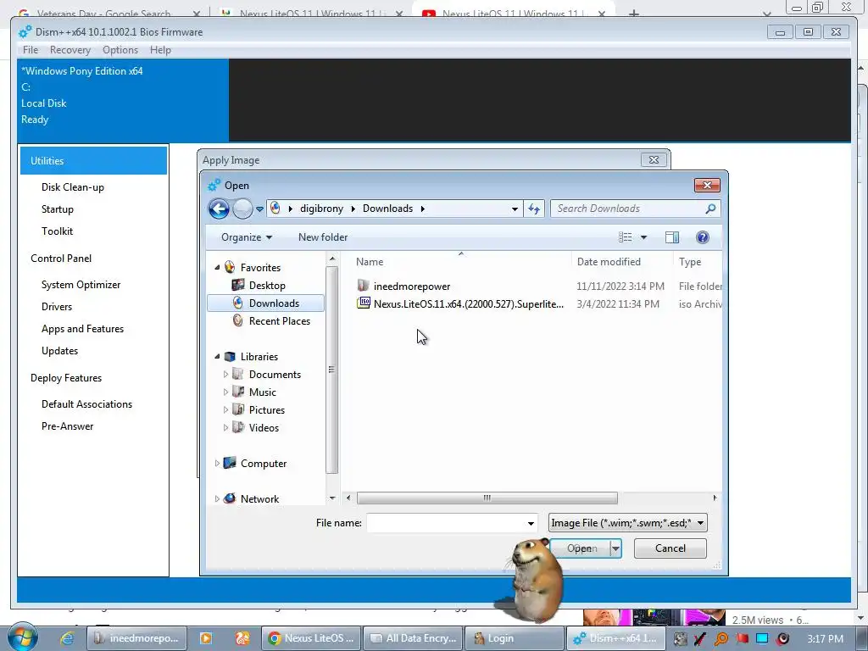This screenshot has width=868, height=651.
Task: Click the Open button's split arrow
Action: (615, 548)
